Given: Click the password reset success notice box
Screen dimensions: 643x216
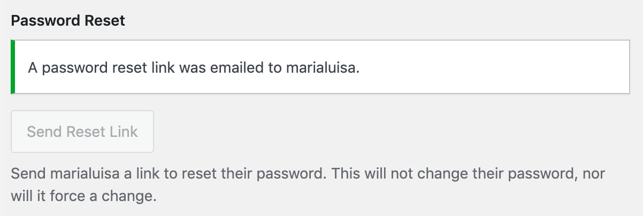Looking at the screenshot, I should 320,67.
